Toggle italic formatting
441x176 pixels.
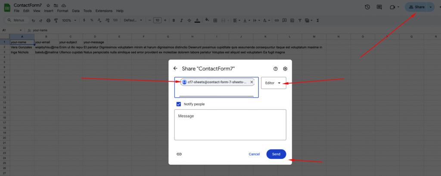pos(181,21)
